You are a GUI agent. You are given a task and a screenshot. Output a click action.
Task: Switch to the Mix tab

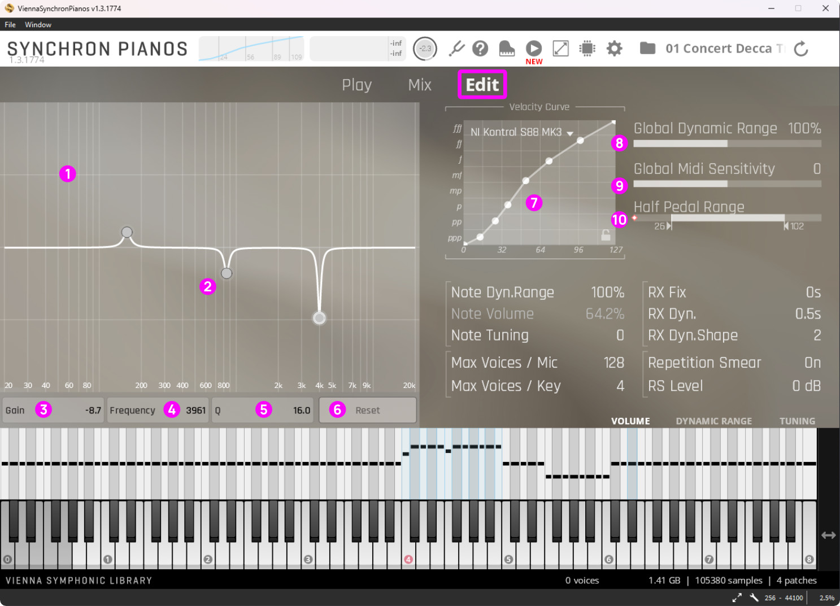tap(419, 85)
